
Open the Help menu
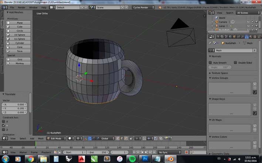[44, 7]
